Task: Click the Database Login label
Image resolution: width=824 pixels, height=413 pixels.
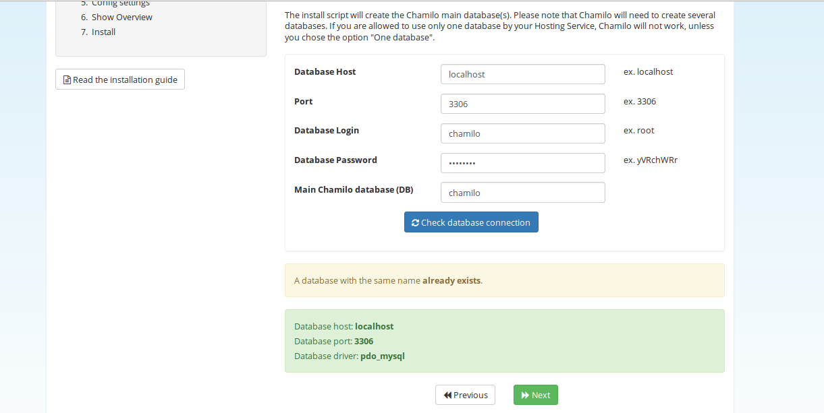Action: 327,130
